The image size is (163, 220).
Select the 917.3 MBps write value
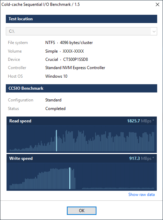142,158
